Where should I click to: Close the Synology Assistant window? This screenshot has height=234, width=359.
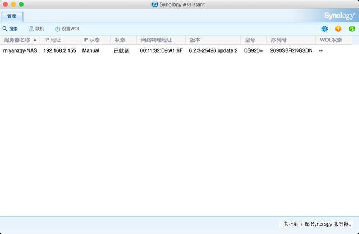click(x=6, y=4)
